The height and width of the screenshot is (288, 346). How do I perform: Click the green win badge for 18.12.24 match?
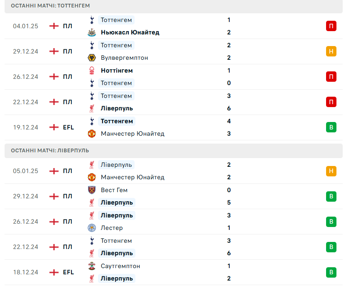tap(331, 272)
